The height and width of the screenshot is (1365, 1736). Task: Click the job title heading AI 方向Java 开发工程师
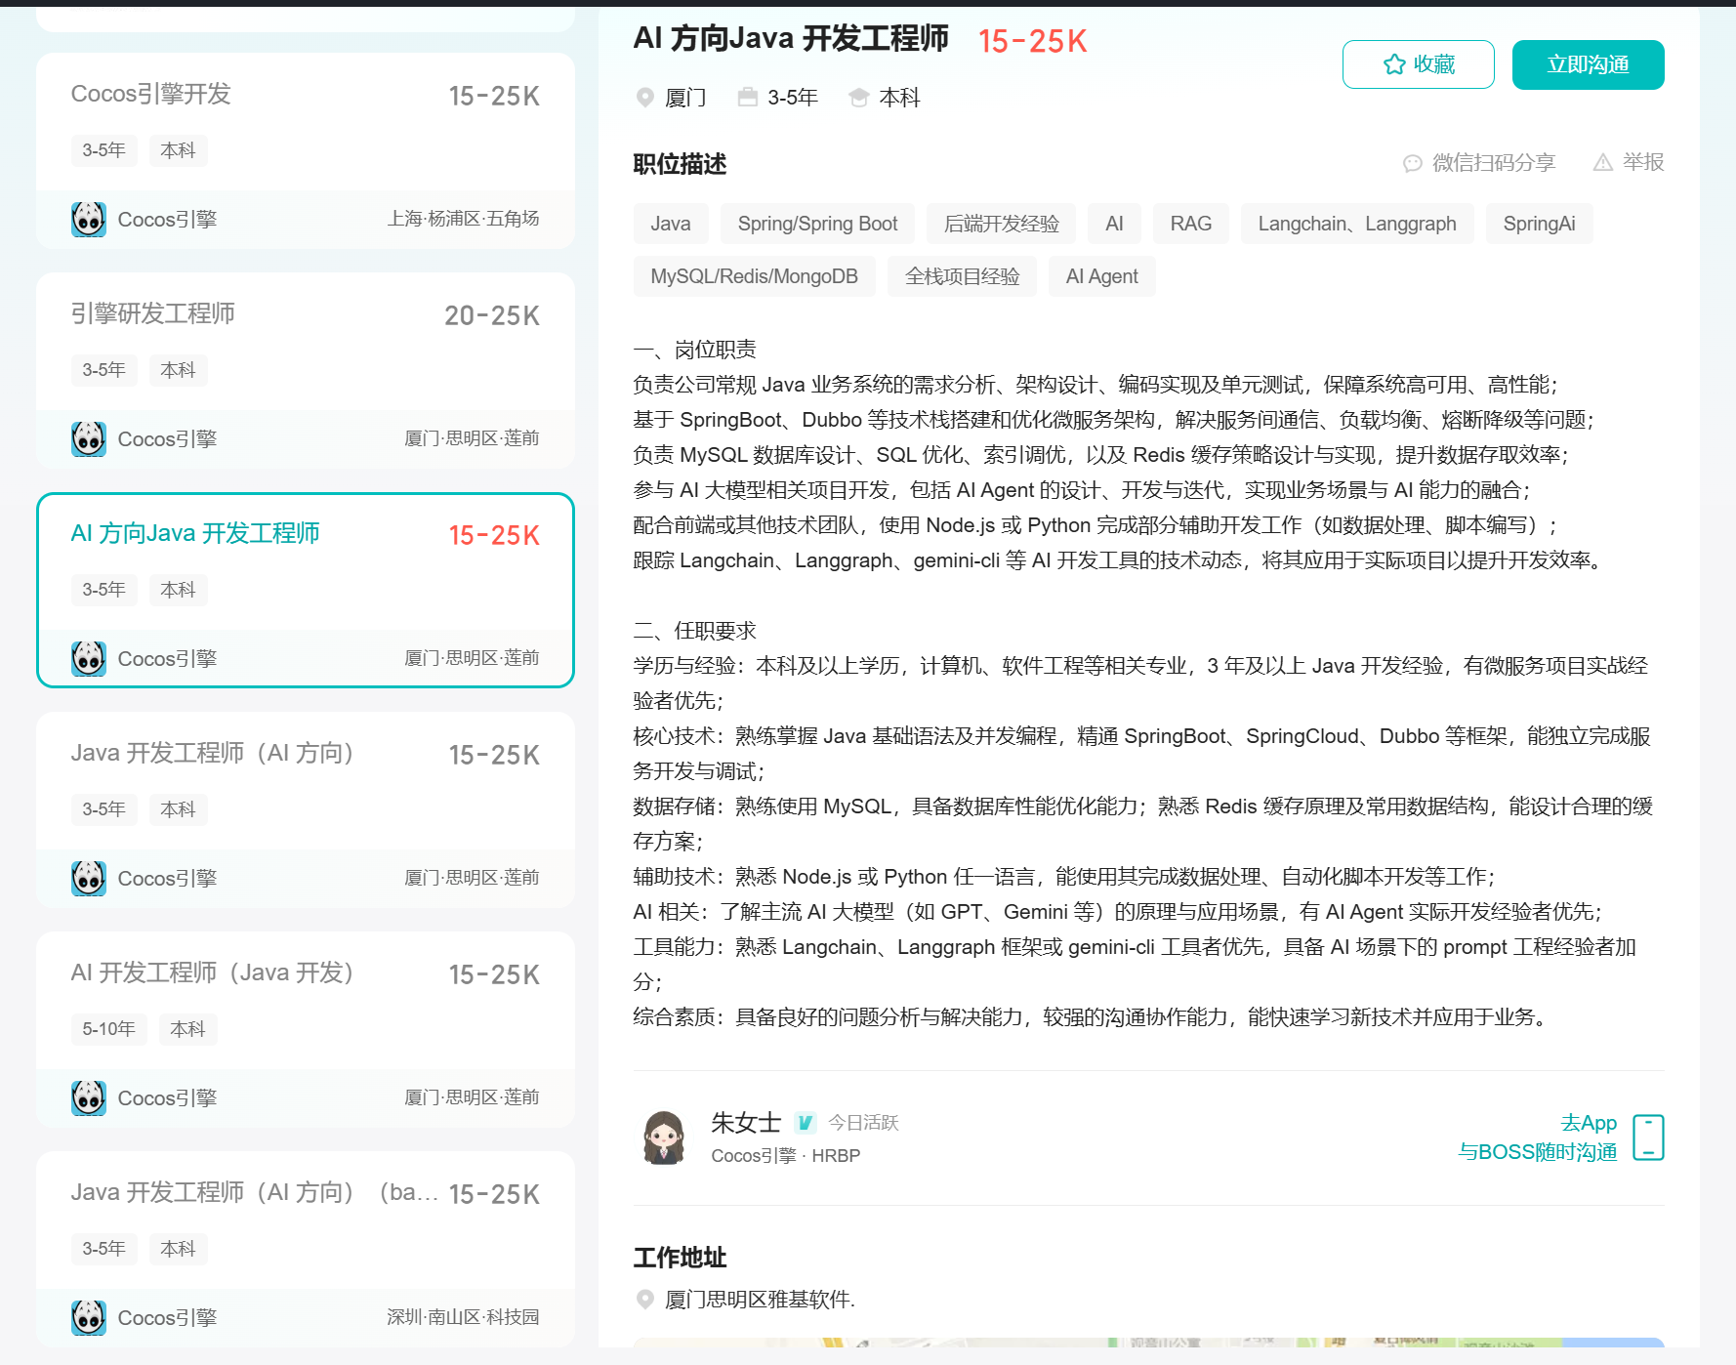click(791, 38)
